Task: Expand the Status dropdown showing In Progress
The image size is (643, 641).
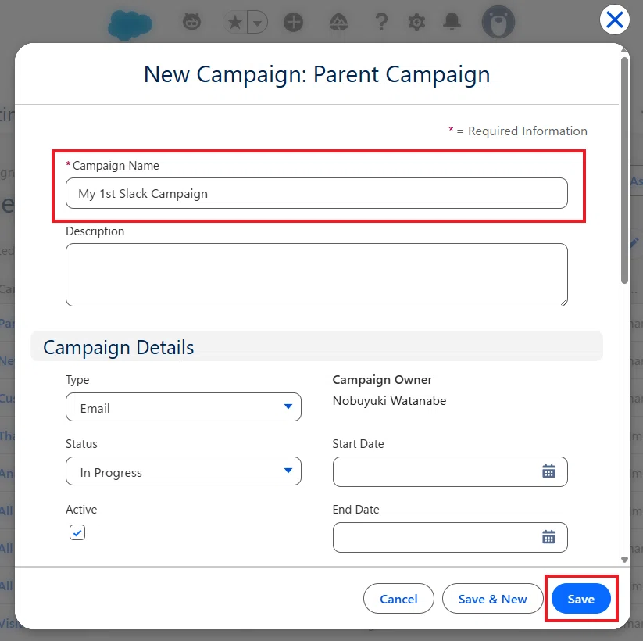Action: click(x=184, y=471)
